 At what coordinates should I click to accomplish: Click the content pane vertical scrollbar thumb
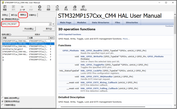175,25
